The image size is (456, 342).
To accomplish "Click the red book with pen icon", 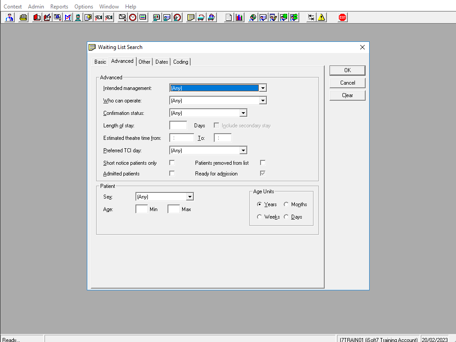I will click(47, 17).
